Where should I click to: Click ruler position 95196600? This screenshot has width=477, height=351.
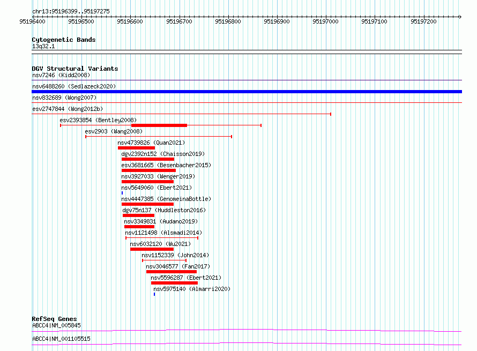(130, 21)
